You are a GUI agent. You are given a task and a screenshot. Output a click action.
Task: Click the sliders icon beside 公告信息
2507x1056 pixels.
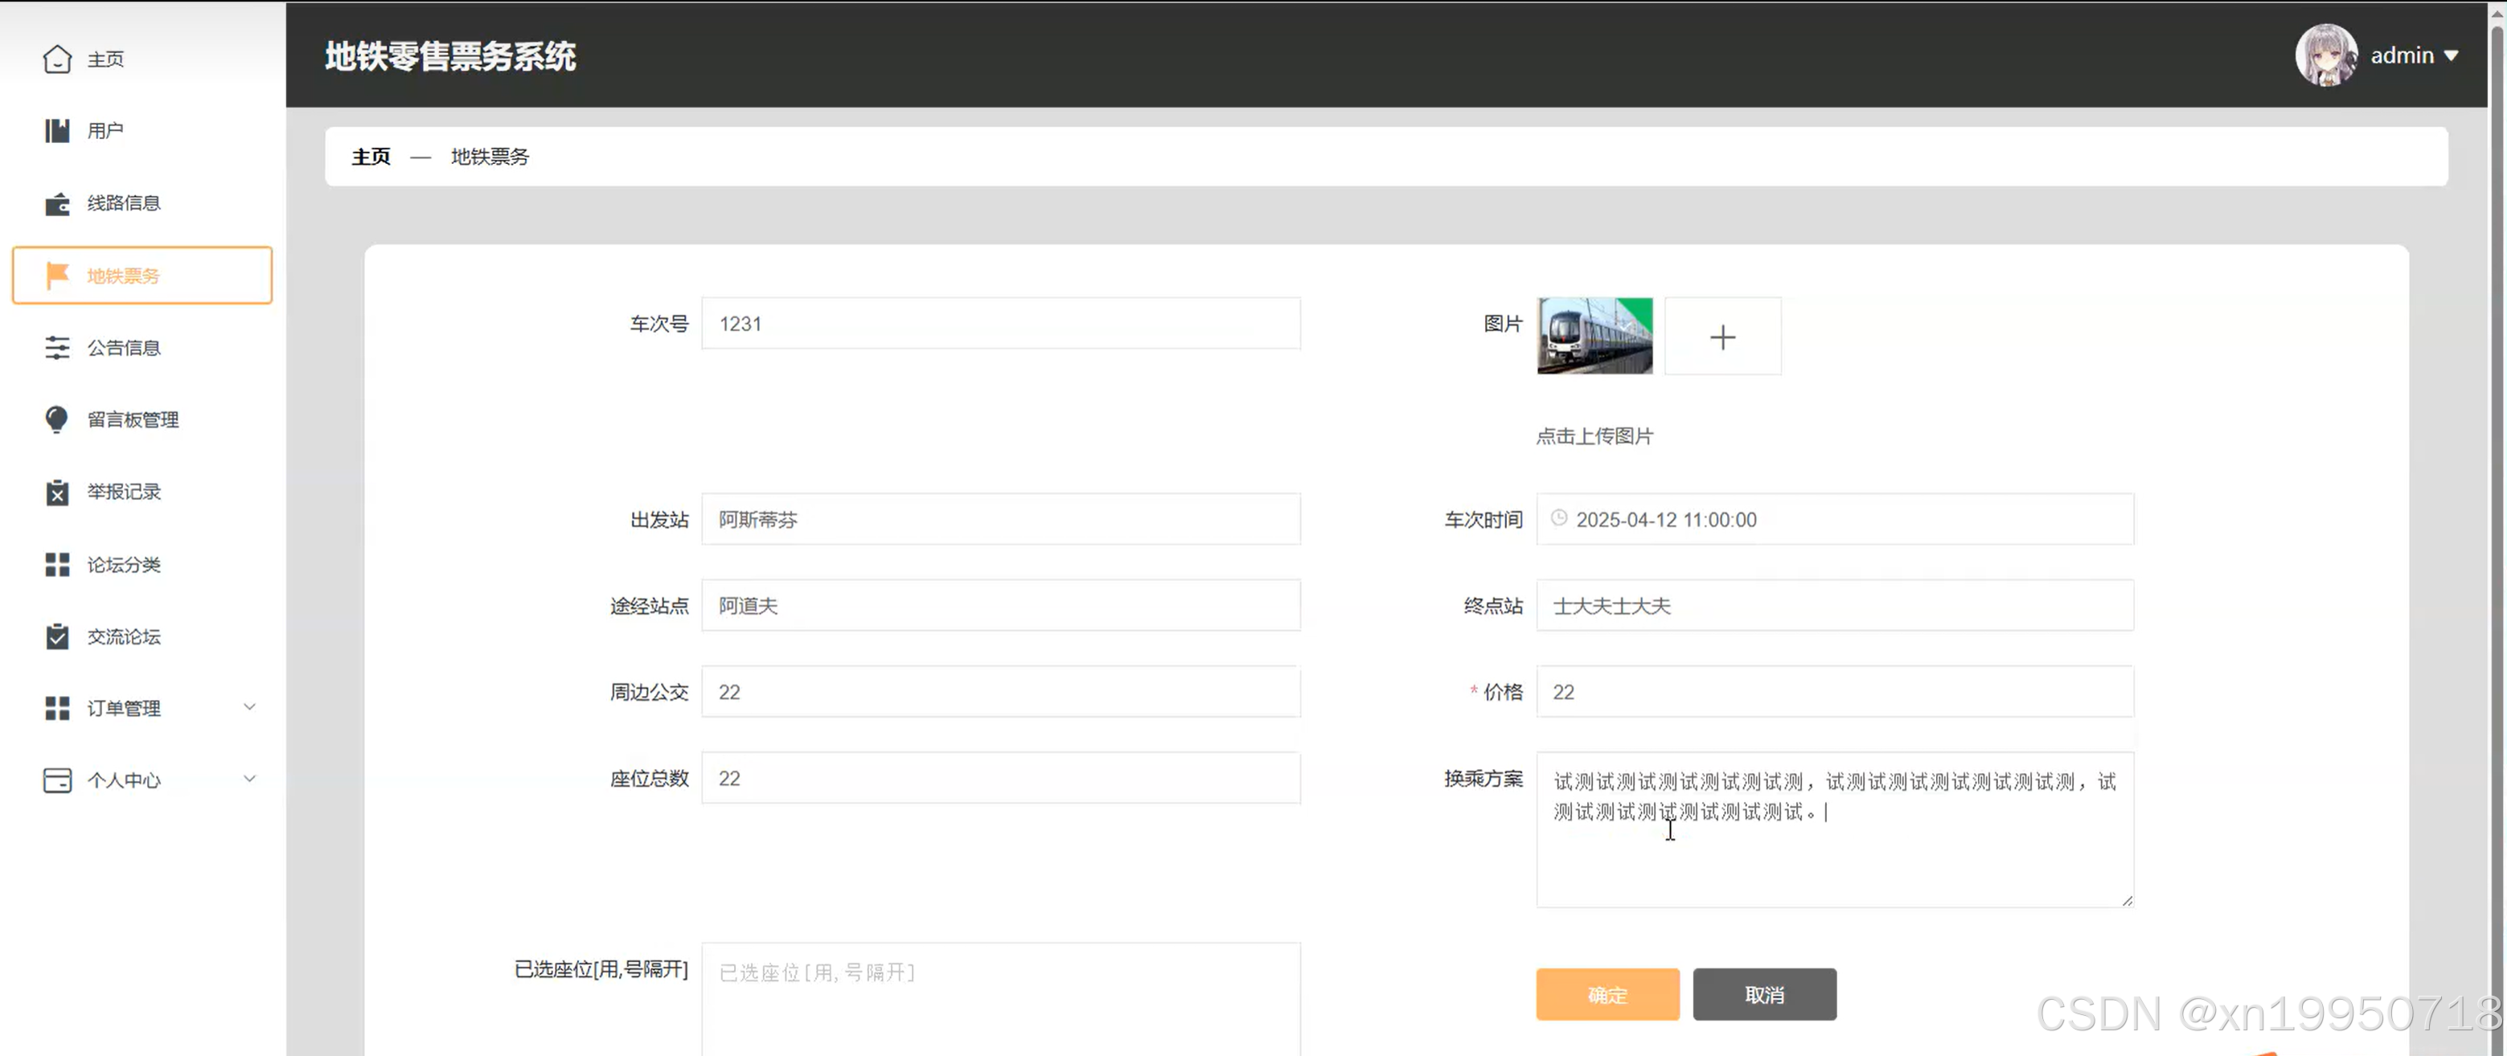[57, 347]
